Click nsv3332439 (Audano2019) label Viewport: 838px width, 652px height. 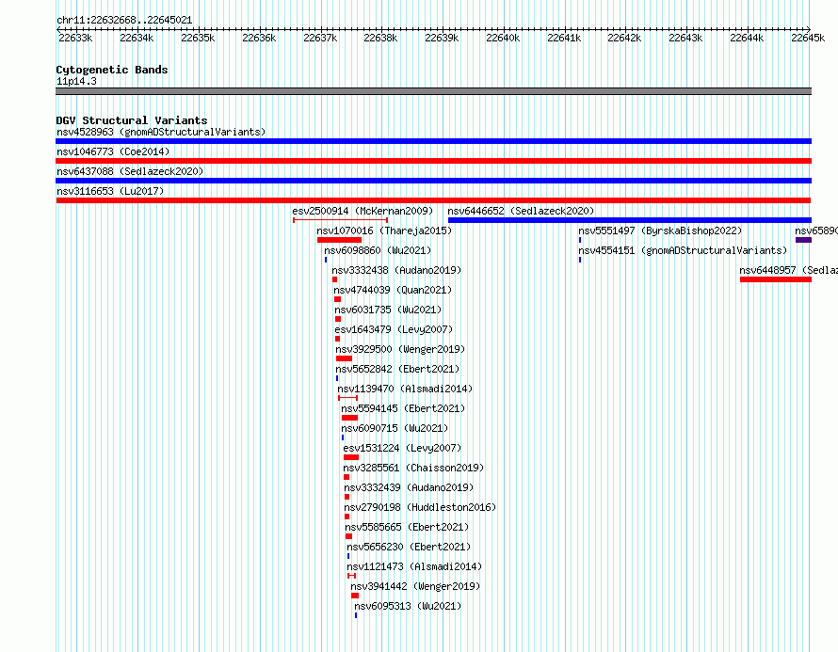(409, 487)
